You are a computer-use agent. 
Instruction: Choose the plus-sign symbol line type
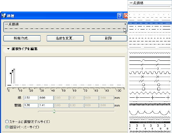click(150, 97)
